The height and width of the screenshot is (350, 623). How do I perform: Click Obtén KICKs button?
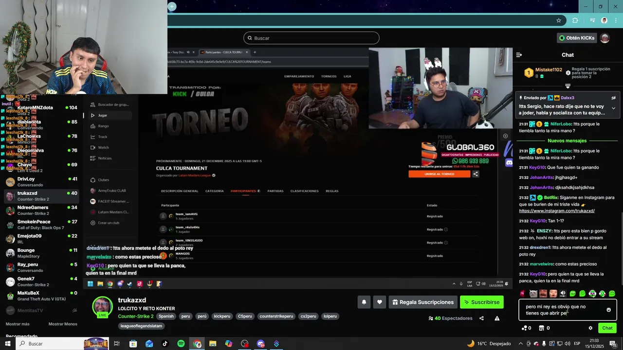(x=577, y=38)
